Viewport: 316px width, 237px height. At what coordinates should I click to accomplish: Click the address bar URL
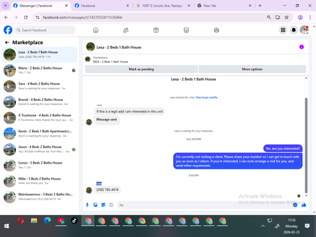click(83, 17)
